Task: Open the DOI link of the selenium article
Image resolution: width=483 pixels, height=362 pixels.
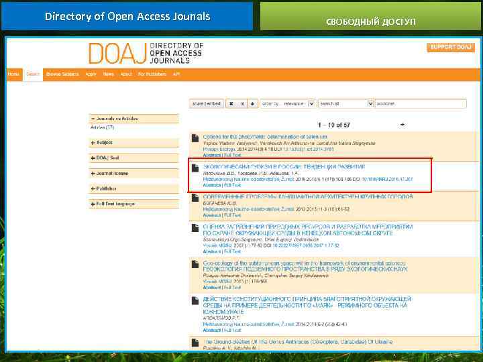Action: click(x=309, y=149)
